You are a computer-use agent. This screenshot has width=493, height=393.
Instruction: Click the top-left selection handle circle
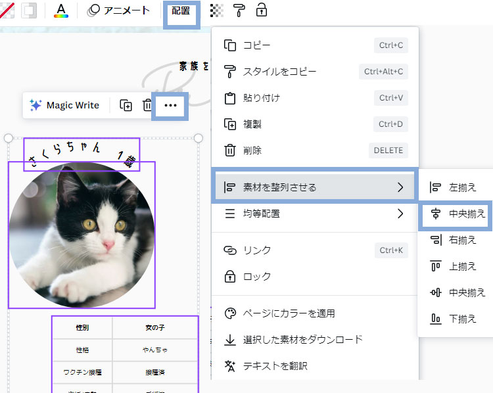pos(9,138)
